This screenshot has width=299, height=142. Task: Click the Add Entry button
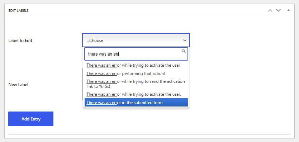(31, 119)
